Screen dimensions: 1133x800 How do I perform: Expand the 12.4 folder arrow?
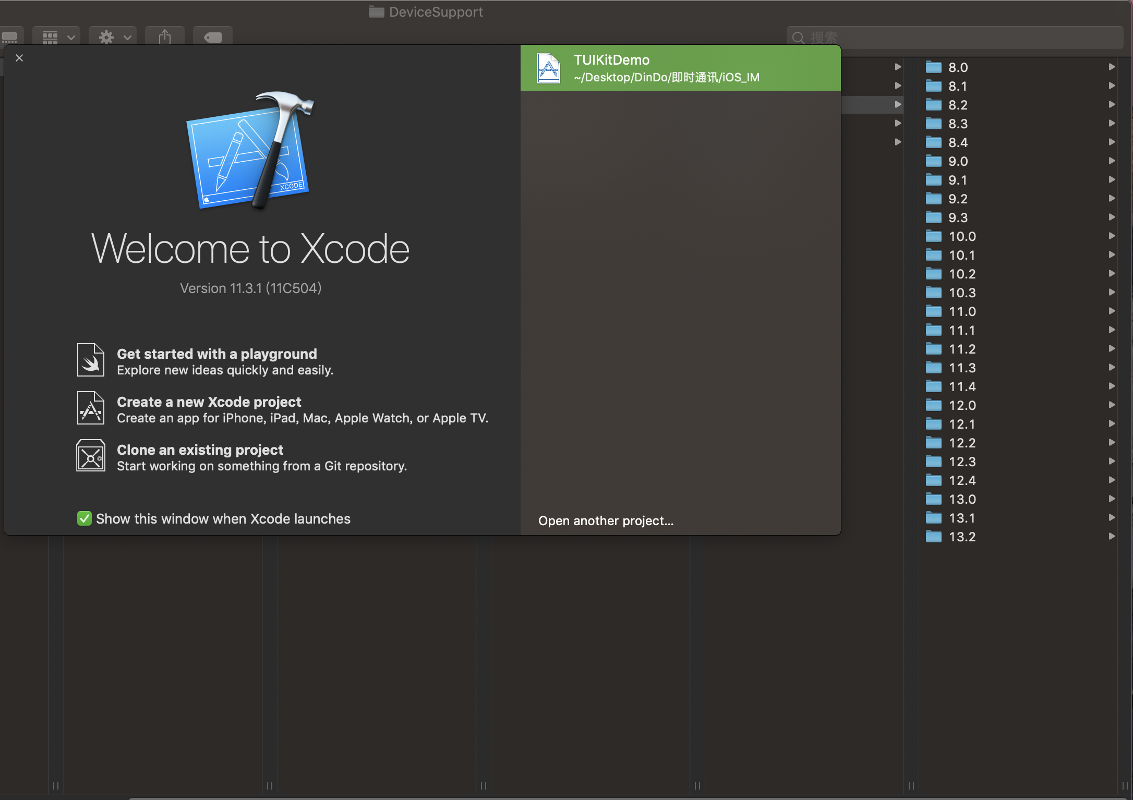[1112, 480]
